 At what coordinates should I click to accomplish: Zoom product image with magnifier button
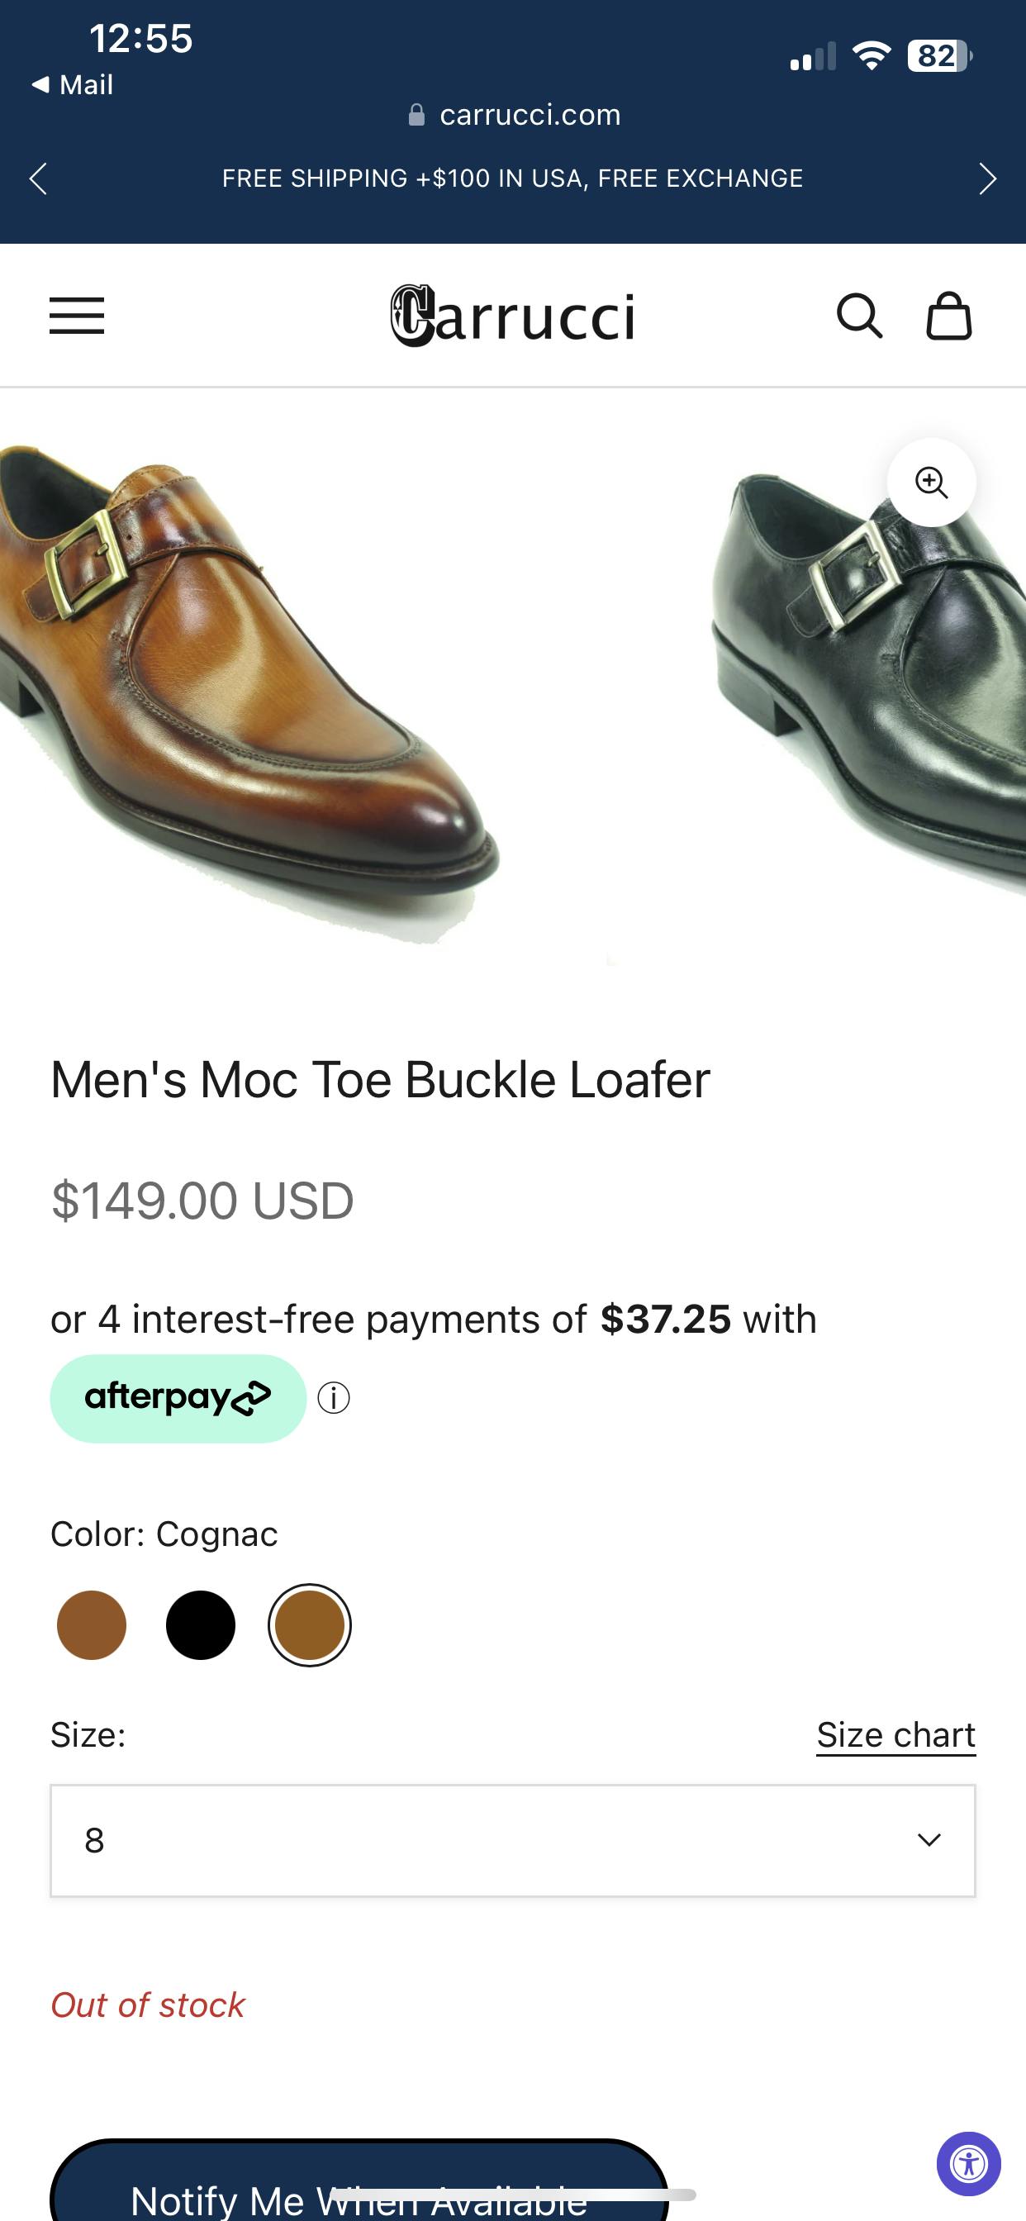[x=931, y=483]
